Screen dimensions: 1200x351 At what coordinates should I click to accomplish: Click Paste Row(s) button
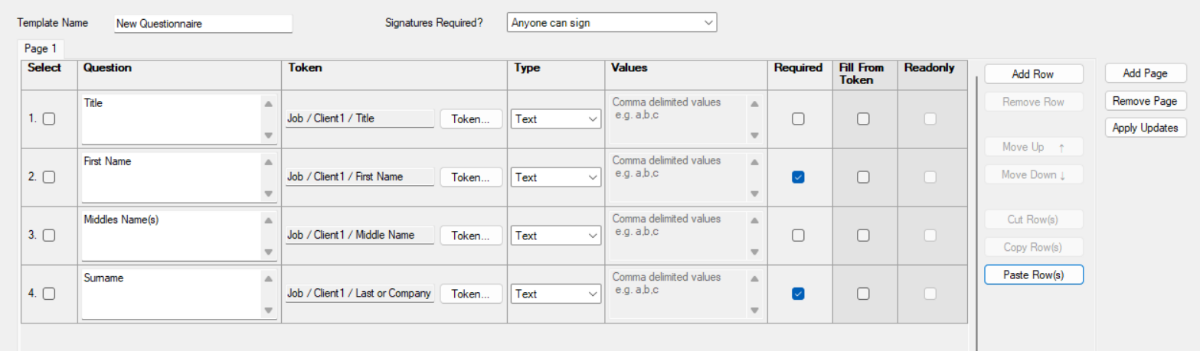1033,275
